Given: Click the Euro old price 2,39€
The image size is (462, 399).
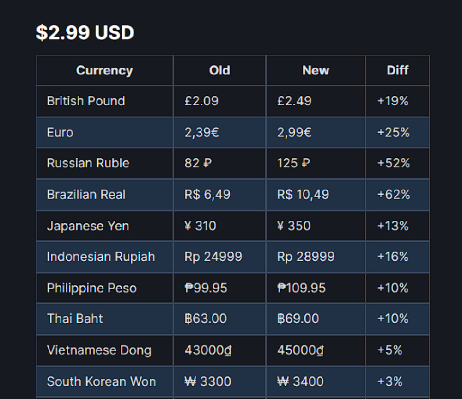Looking at the screenshot, I should [x=201, y=132].
